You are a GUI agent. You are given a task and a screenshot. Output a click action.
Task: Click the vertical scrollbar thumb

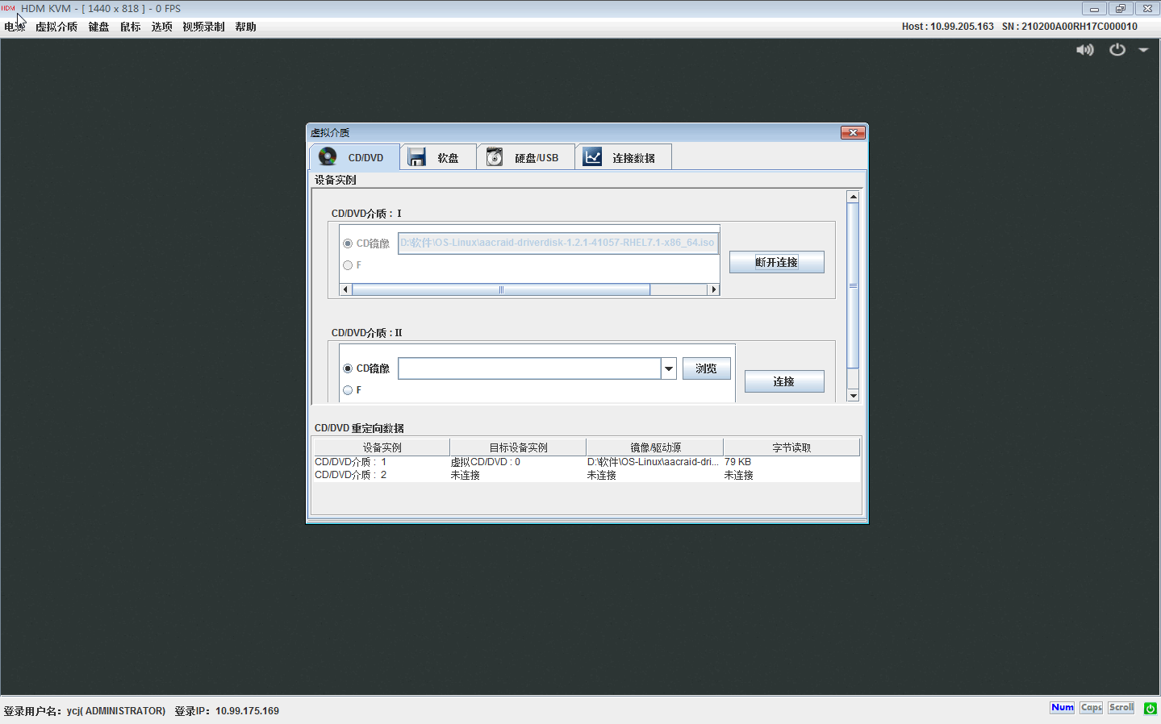pyautogui.click(x=853, y=285)
